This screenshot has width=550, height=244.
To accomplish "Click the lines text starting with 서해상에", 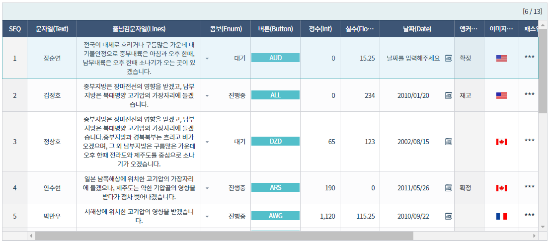I will 139,216.
